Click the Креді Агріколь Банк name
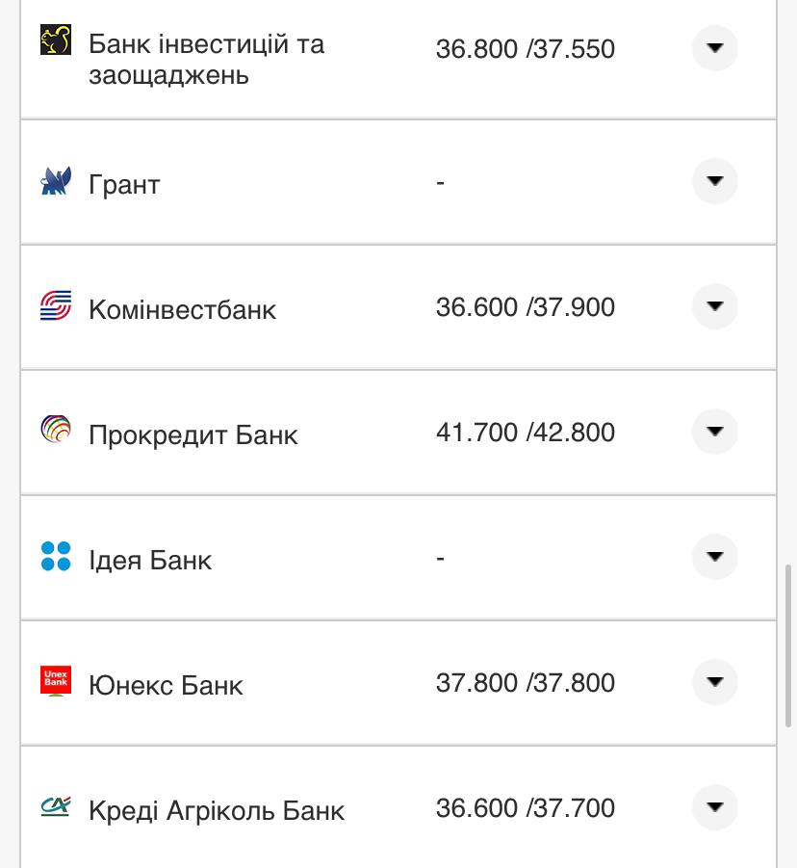 216,810
